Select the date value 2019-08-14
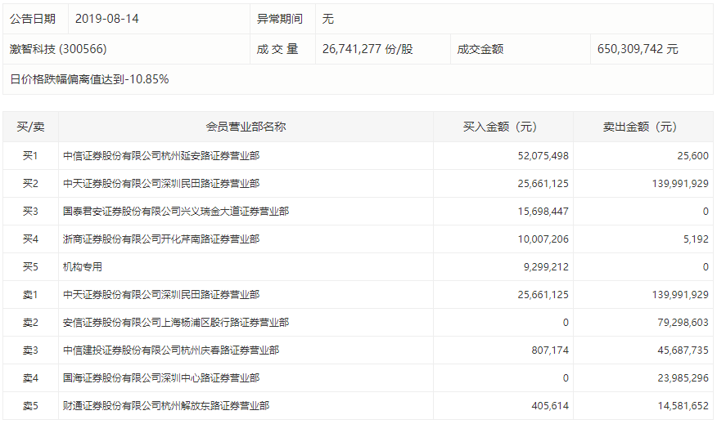 click(106, 19)
